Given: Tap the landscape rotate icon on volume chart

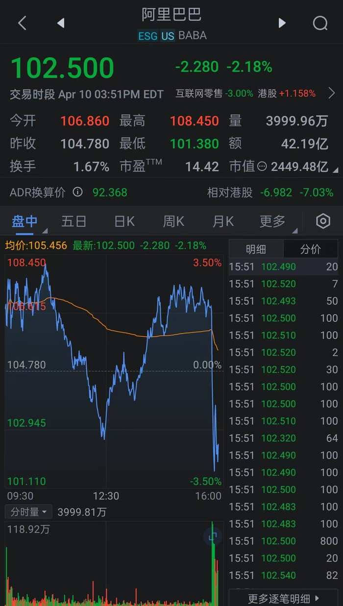Looking at the screenshot, I should tap(213, 537).
